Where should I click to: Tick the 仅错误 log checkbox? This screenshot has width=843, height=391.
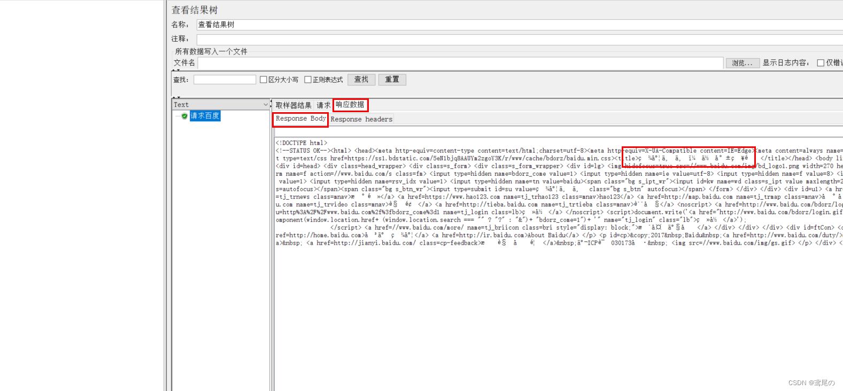821,63
